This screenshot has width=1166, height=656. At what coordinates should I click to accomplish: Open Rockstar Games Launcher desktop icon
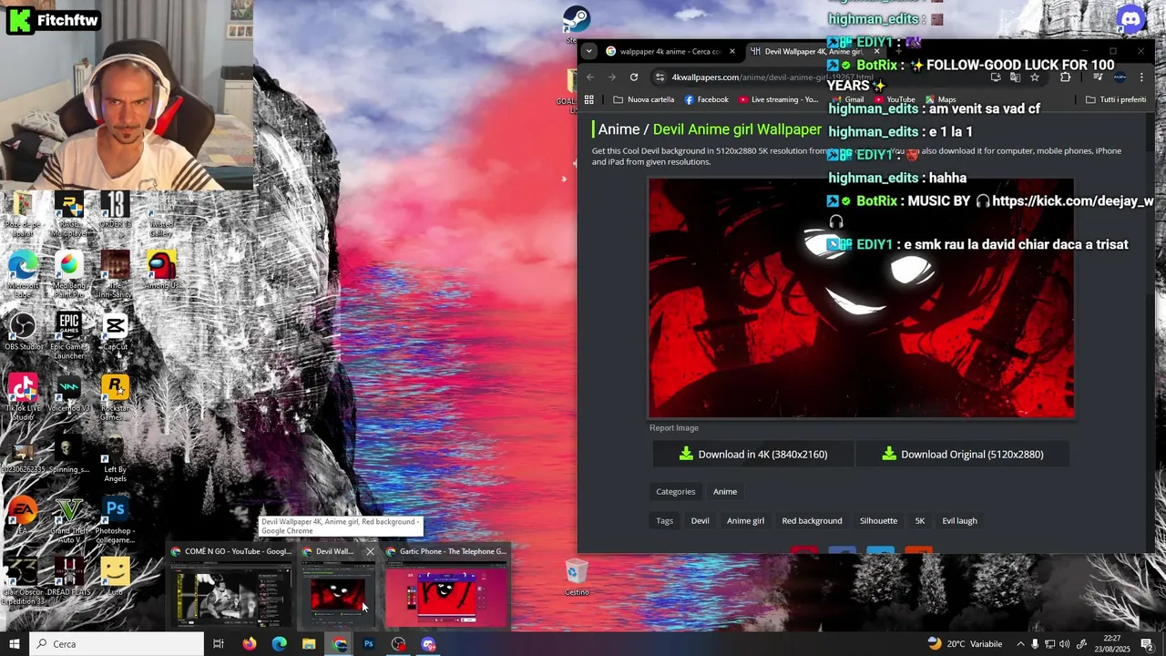point(115,397)
